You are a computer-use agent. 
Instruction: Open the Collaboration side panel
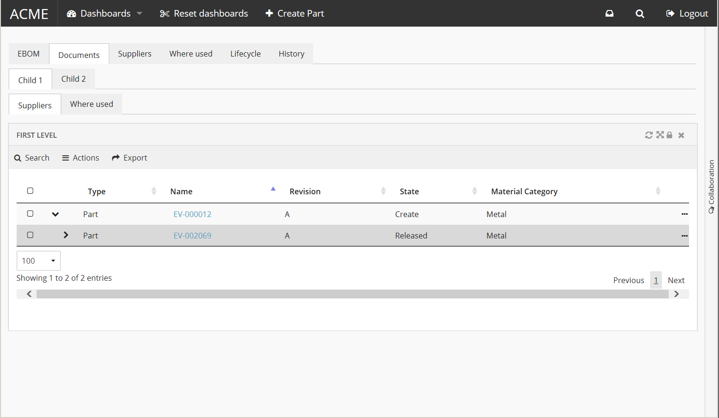click(711, 186)
